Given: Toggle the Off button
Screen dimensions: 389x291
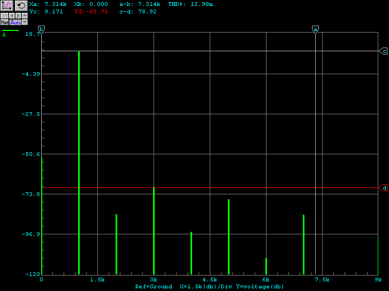Looking at the screenshot, I should (4, 16).
